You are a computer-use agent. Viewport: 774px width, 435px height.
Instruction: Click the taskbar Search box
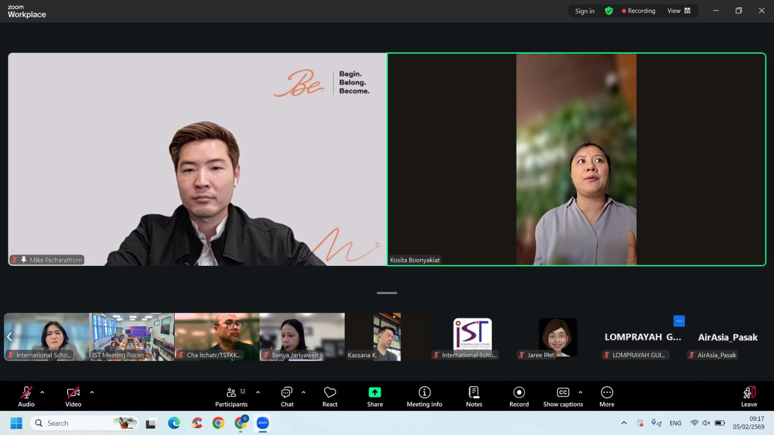(85, 423)
